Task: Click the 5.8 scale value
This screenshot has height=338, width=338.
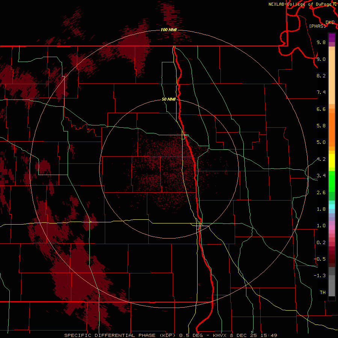Action: (321, 126)
